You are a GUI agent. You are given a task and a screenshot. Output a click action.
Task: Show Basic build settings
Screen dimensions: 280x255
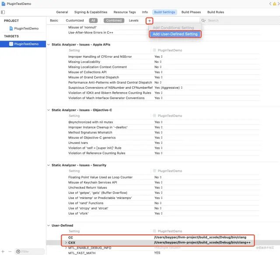(x=54, y=21)
